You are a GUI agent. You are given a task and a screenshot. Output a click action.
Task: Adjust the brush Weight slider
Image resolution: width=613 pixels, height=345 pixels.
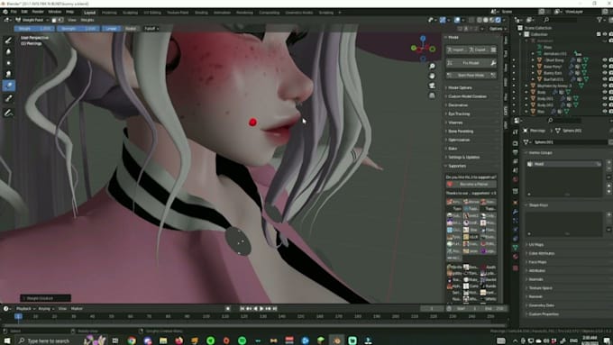[x=33, y=29]
